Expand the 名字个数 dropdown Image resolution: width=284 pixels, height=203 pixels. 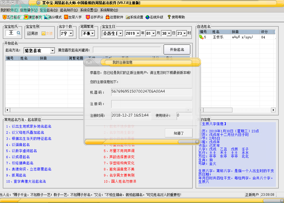click(x=70, y=33)
